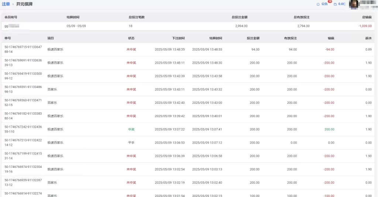Image resolution: width=378 pixels, height=197 pixels.
Task: Click bet time 2025/05/09 13:07:22
Action: [x=170, y=129]
